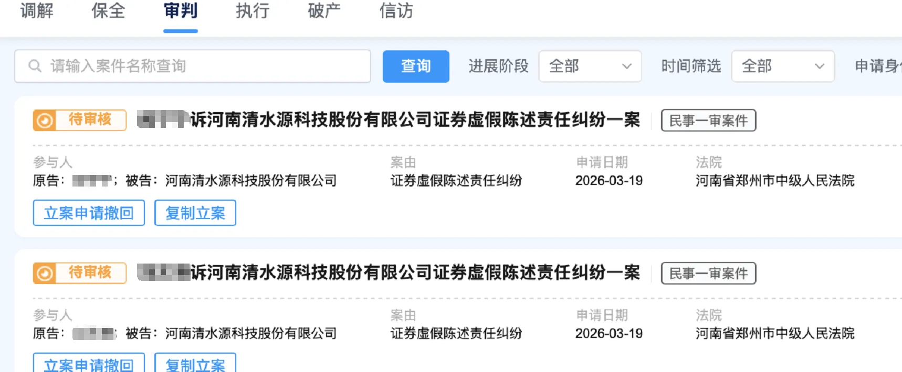Switch to the 信访 tab
This screenshot has width=902, height=372.
[396, 10]
